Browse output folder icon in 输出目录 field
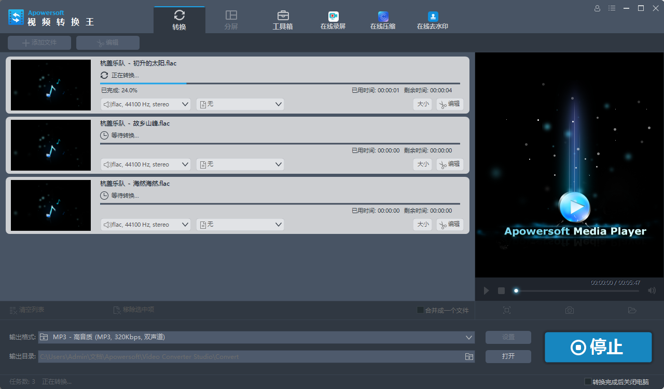This screenshot has height=389, width=664. click(x=469, y=356)
